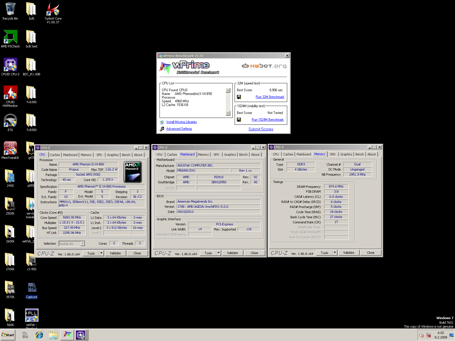The height and width of the screenshot is (341, 455).
Task: Open the x3 450 folder
Action: point(32,262)
